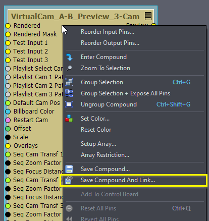Select Reorder Input Pins… menu entry

click(108, 32)
